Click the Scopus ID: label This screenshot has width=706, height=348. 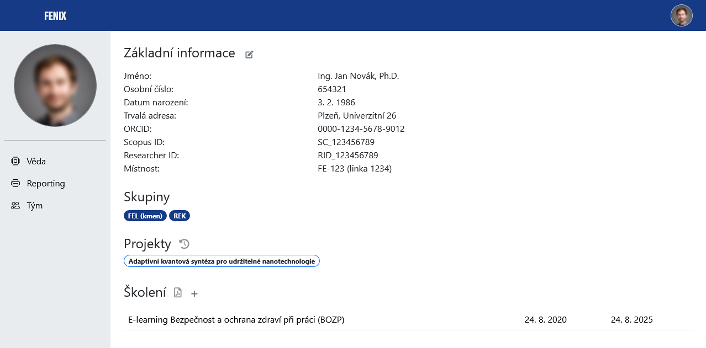(x=144, y=142)
